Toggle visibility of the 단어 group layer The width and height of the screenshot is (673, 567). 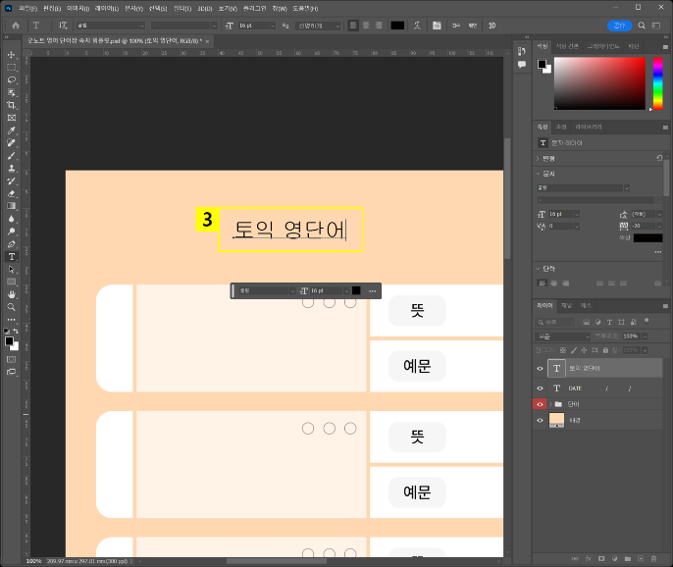point(540,404)
